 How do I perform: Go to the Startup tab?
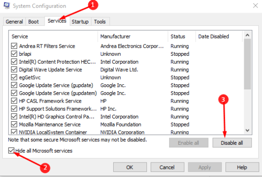pos(80,22)
